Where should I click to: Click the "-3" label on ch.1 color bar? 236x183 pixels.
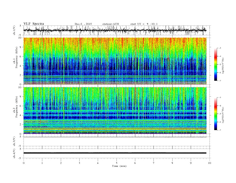(220, 48)
